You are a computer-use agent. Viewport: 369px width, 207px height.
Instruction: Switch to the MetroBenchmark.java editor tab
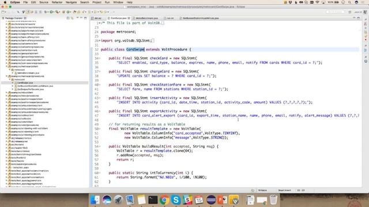[x=146, y=18]
